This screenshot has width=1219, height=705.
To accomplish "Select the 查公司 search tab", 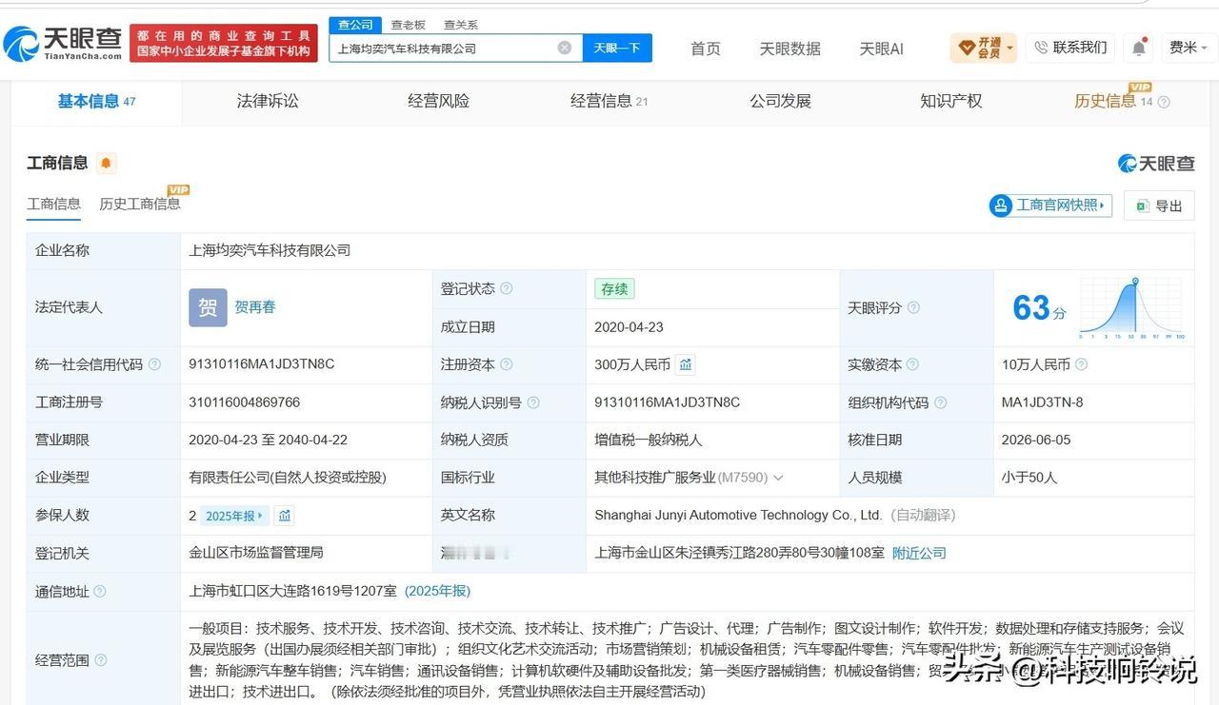I will click(355, 25).
